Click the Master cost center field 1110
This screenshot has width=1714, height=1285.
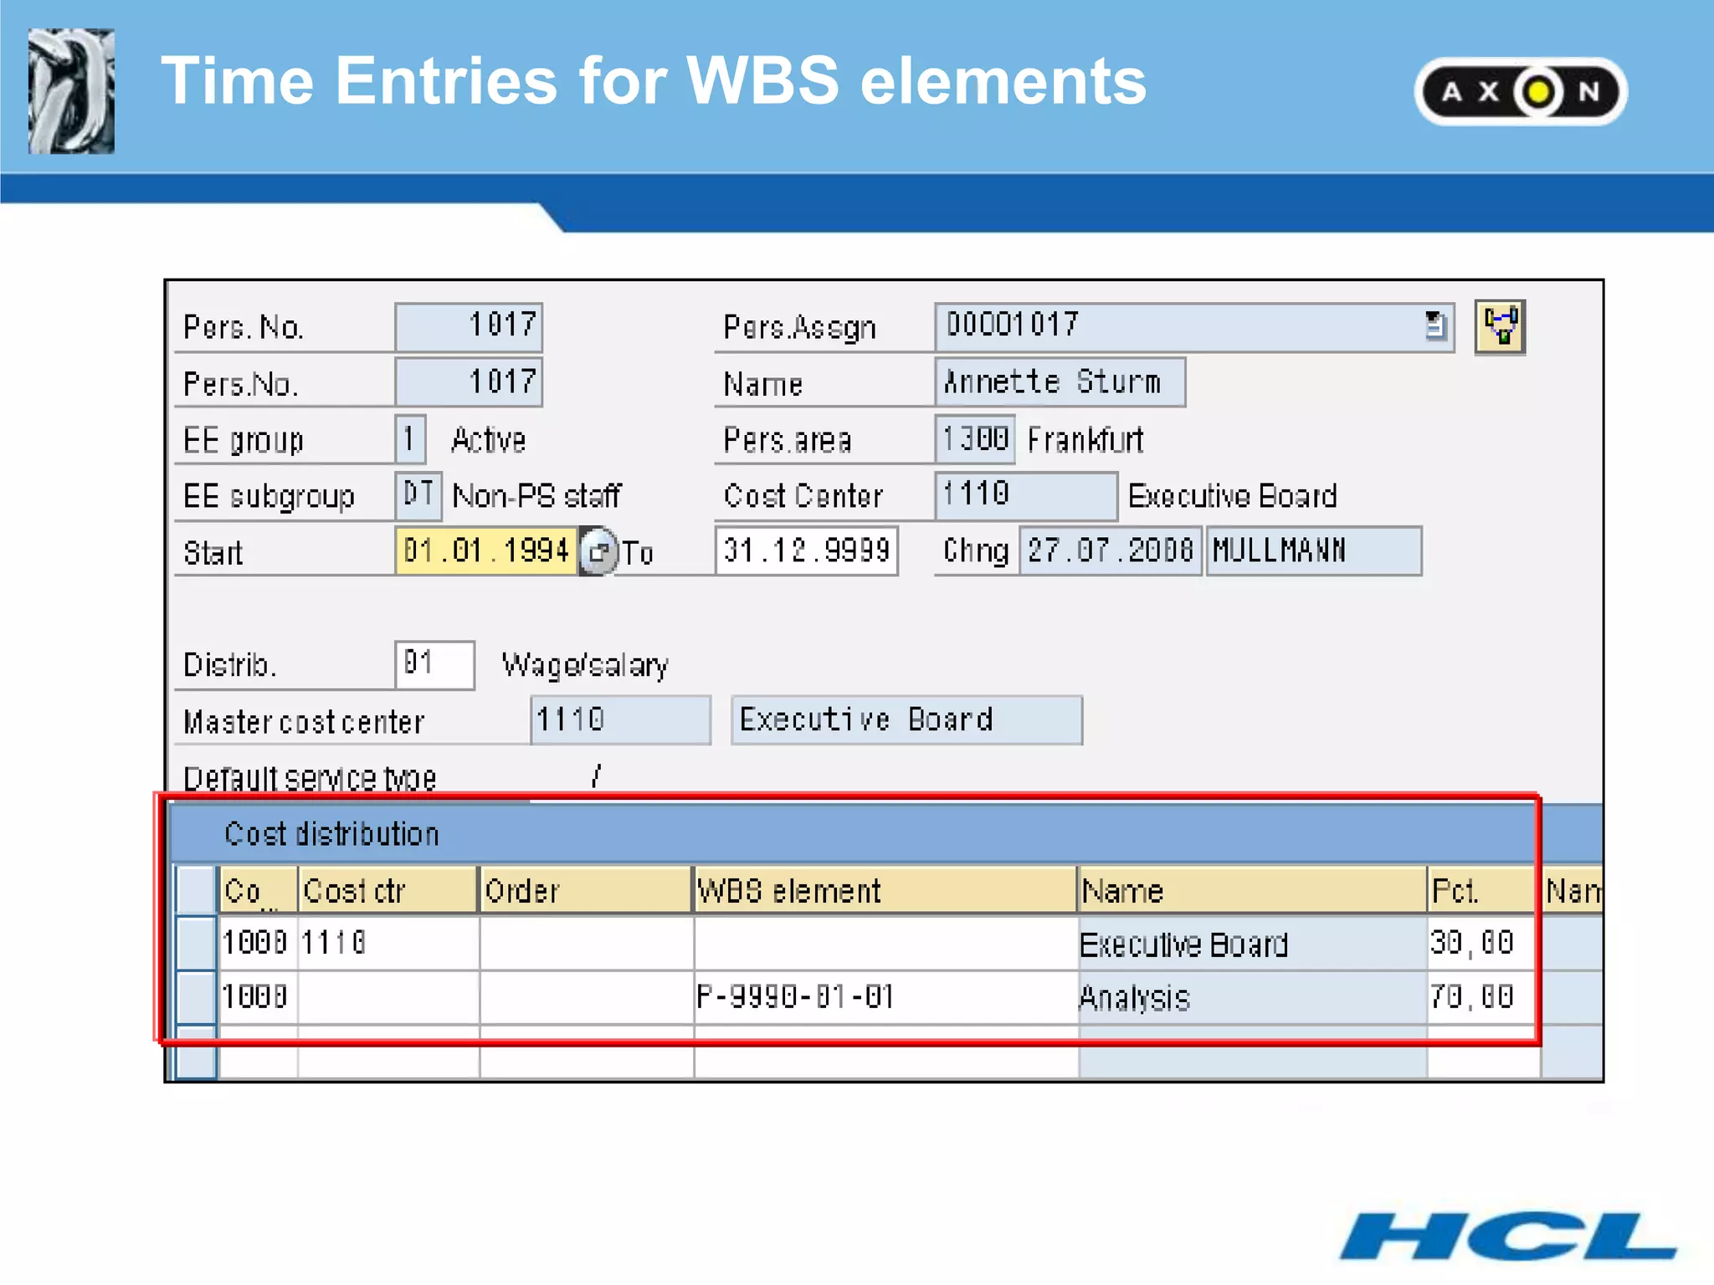(x=620, y=720)
